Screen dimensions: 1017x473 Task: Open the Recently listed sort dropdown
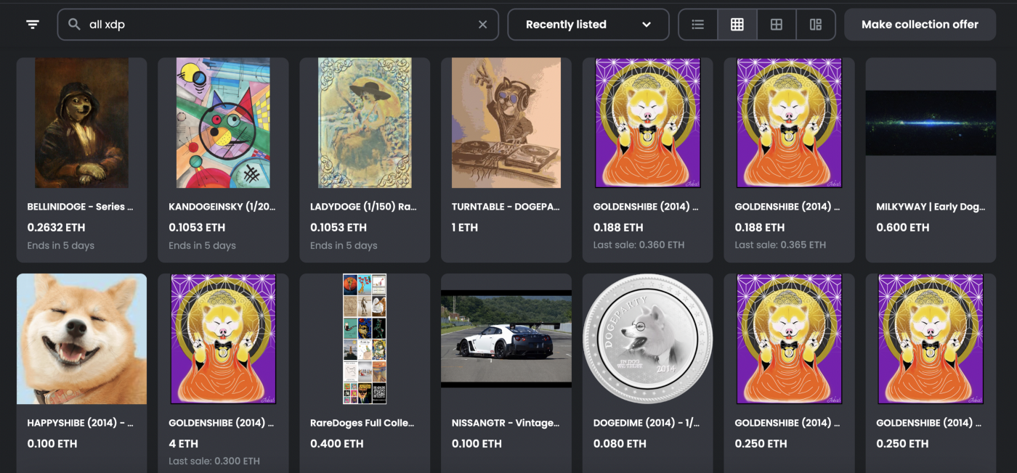click(588, 25)
